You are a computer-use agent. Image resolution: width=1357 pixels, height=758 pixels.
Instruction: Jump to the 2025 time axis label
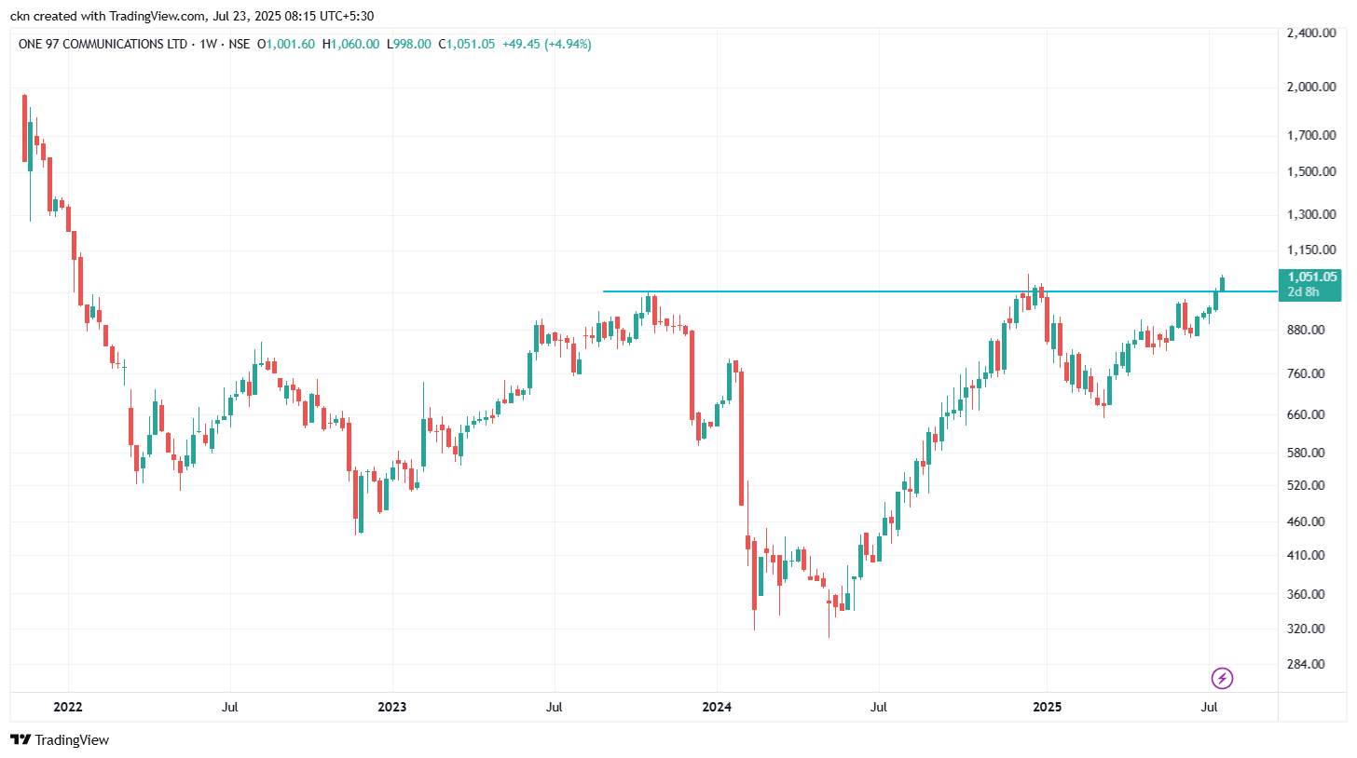(1046, 707)
